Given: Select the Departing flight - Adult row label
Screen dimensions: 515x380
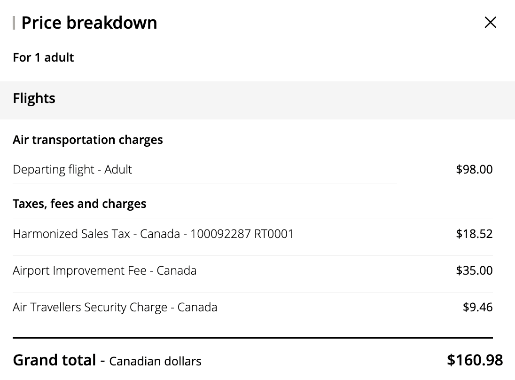Looking at the screenshot, I should (x=72, y=169).
